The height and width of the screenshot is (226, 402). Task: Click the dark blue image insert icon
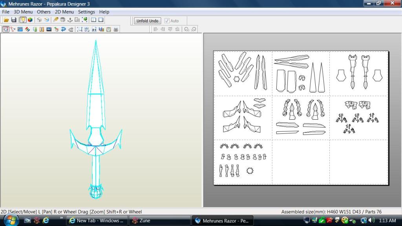pos(49,29)
